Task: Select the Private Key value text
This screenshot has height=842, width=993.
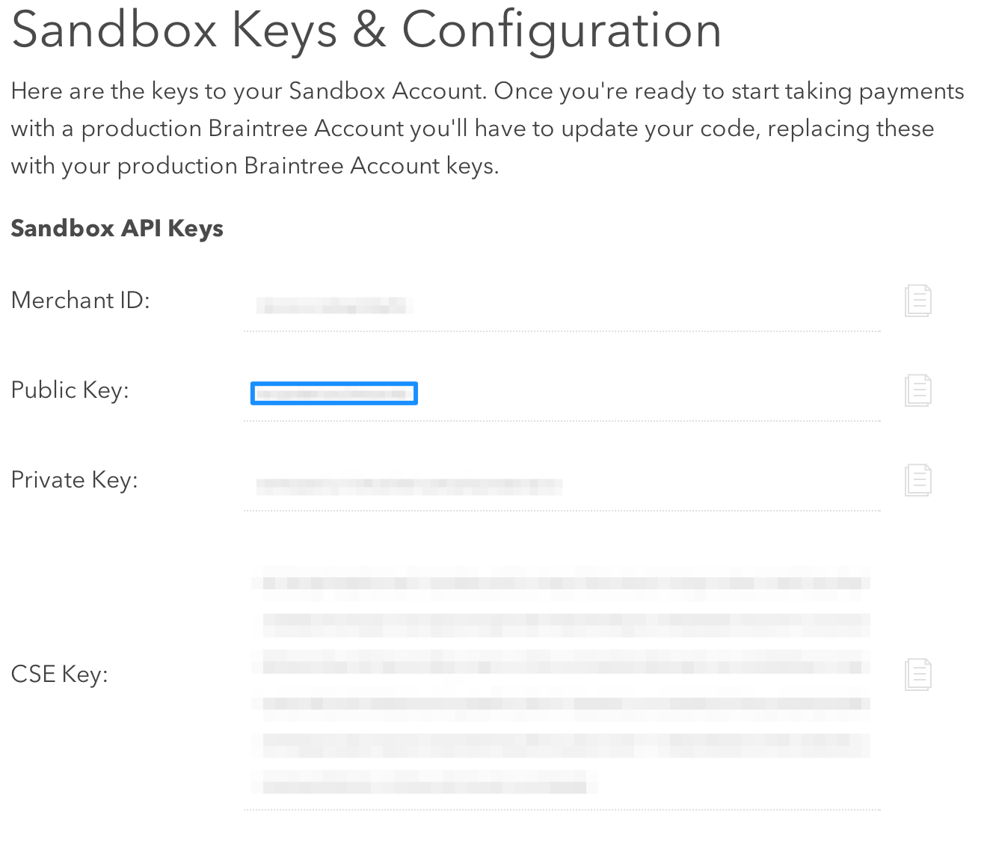Action: pos(408,485)
